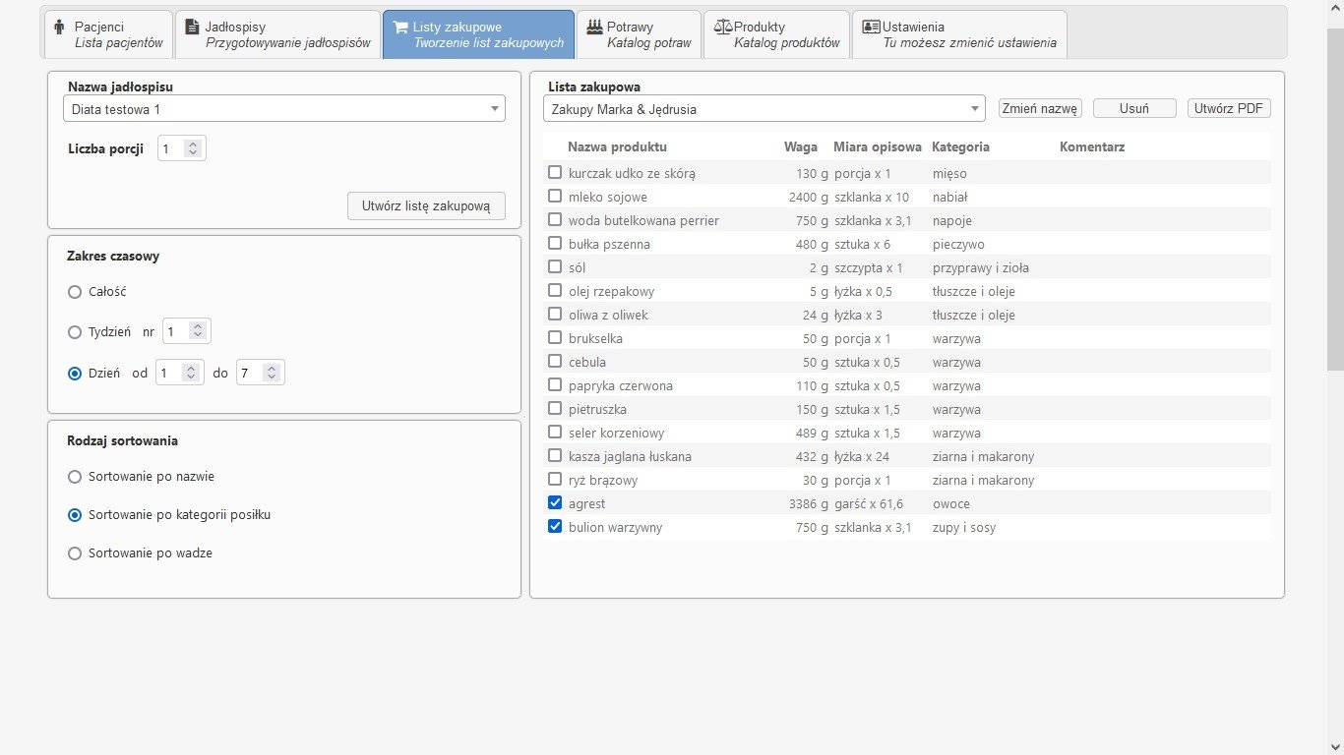This screenshot has width=1344, height=755.
Task: Select the Tydzień radio button
Action: click(x=75, y=332)
